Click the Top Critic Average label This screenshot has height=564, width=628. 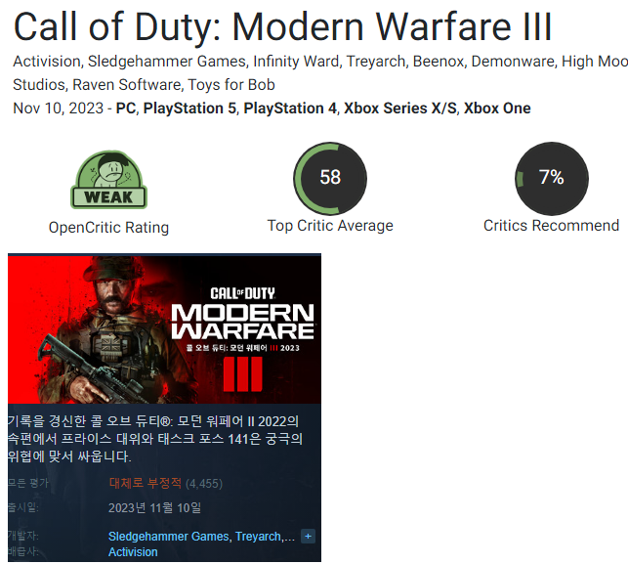point(330,225)
